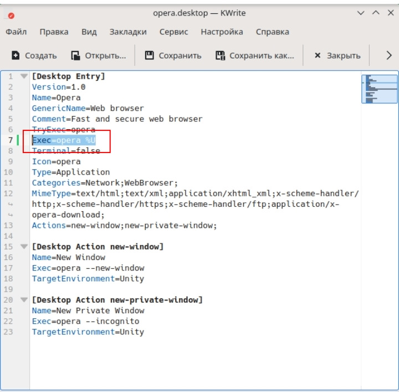Open the Правка menu

[54, 32]
